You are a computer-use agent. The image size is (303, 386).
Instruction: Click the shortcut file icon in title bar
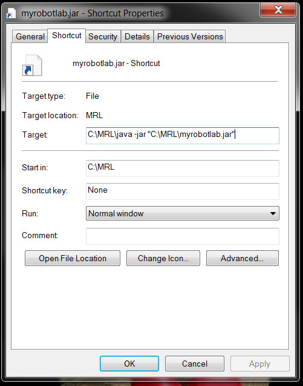tap(11, 13)
